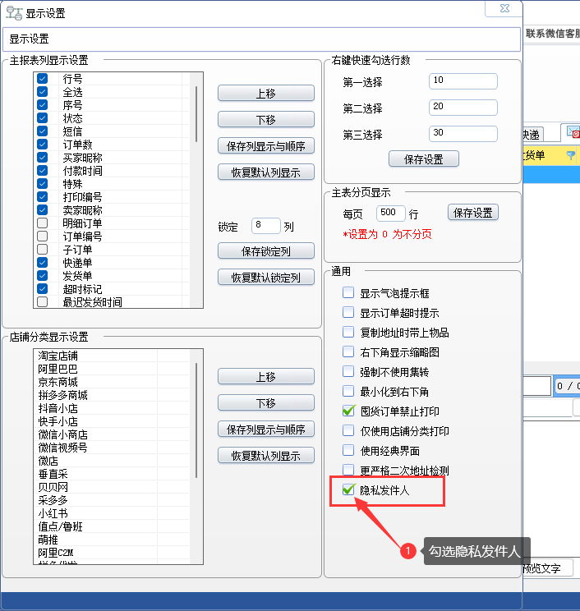This screenshot has height=611, width=580.
Task: Select 抖音小店 in shop category list
Action: click(58, 408)
